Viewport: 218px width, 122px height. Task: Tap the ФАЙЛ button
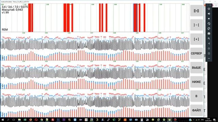pos(197,110)
